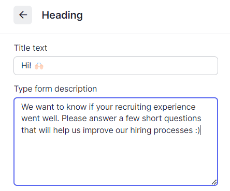Place cursor on the word "questions"
Viewport: 230px width, 191px height.
pos(183,119)
